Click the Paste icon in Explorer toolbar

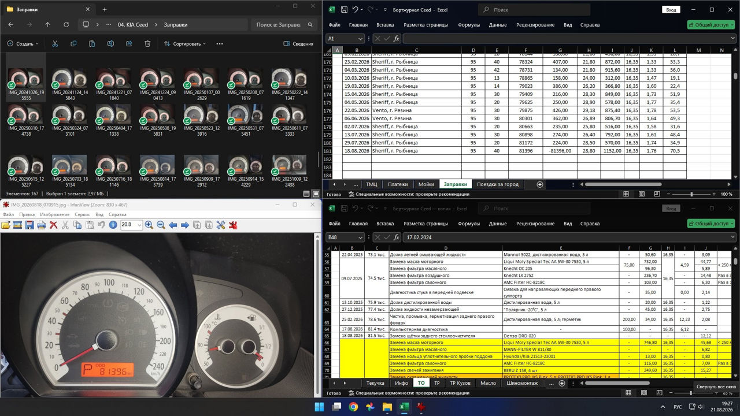[x=92, y=43]
